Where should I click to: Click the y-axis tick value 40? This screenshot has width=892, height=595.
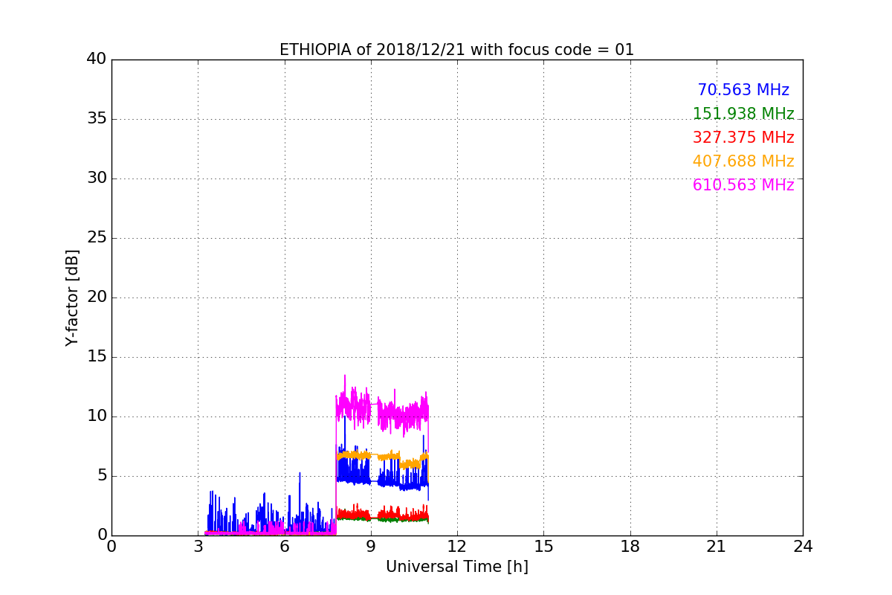click(x=97, y=59)
